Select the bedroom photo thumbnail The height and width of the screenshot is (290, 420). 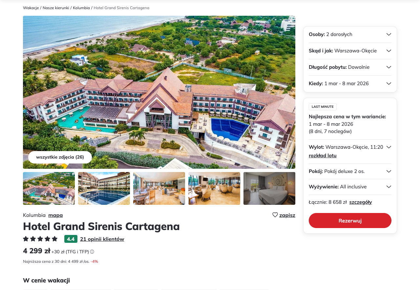[269, 188]
